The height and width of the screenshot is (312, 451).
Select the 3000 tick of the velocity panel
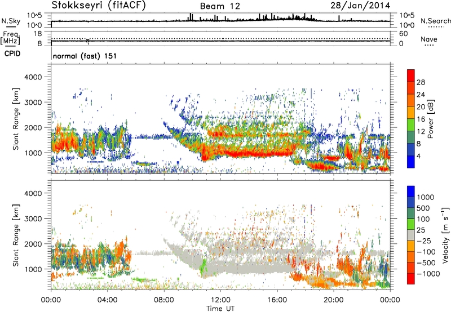33,219
